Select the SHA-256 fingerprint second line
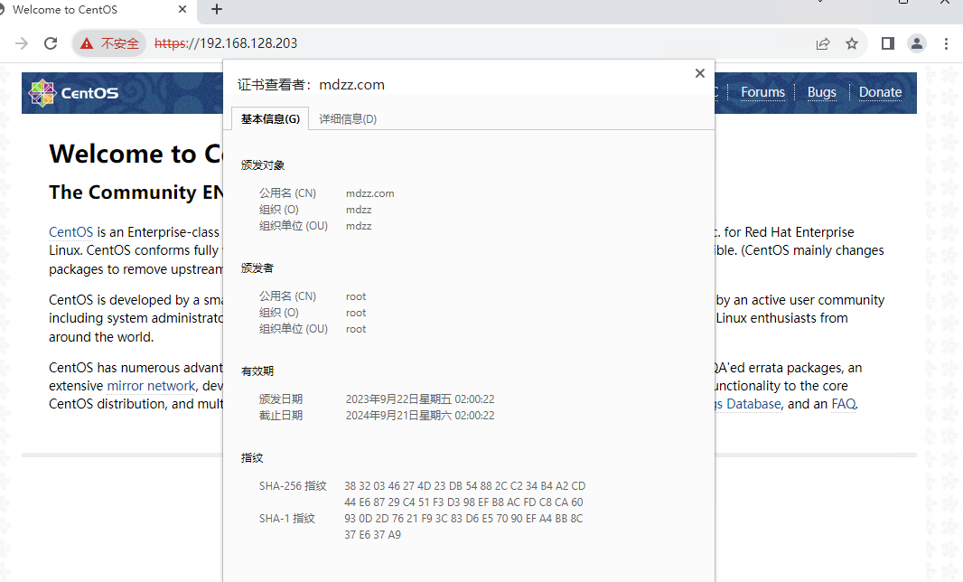Viewport: 963px width, 582px height. (x=463, y=502)
